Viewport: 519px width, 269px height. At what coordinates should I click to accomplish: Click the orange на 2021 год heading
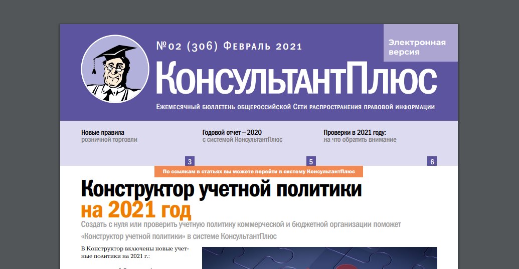[136, 210]
